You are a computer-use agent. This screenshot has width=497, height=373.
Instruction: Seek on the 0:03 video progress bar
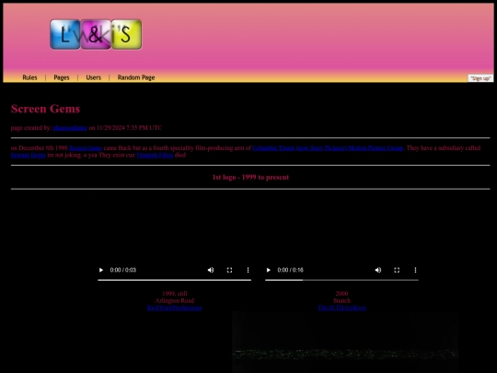(x=174, y=280)
